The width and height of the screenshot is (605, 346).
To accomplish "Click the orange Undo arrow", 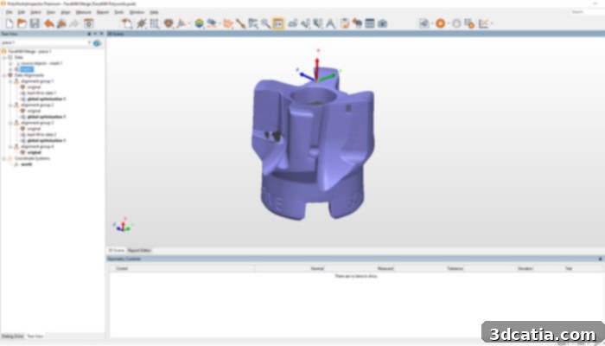I will pos(49,23).
